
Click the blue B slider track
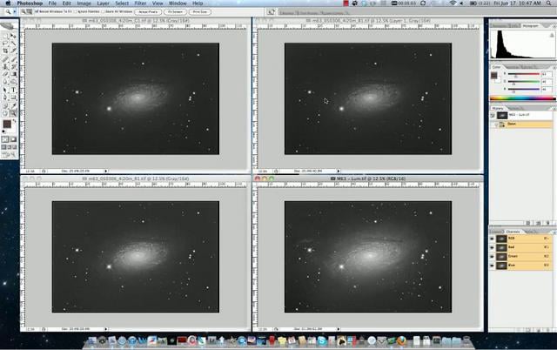tap(524, 89)
